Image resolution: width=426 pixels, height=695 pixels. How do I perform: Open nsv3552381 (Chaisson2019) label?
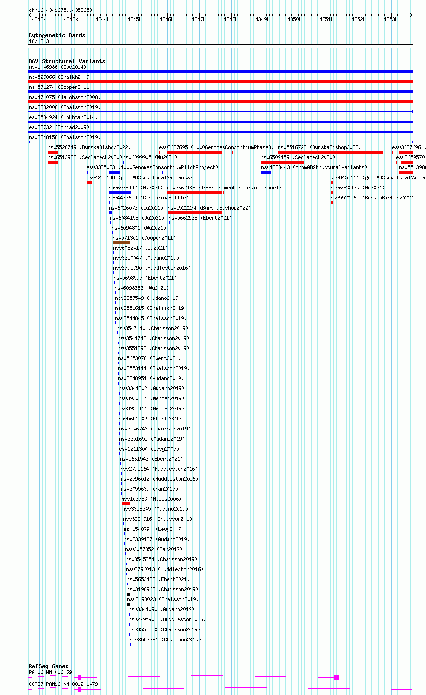[x=165, y=640]
